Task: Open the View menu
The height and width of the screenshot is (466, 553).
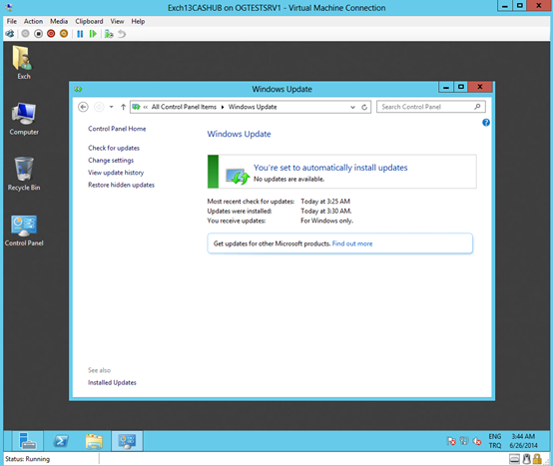Action: coord(117,21)
